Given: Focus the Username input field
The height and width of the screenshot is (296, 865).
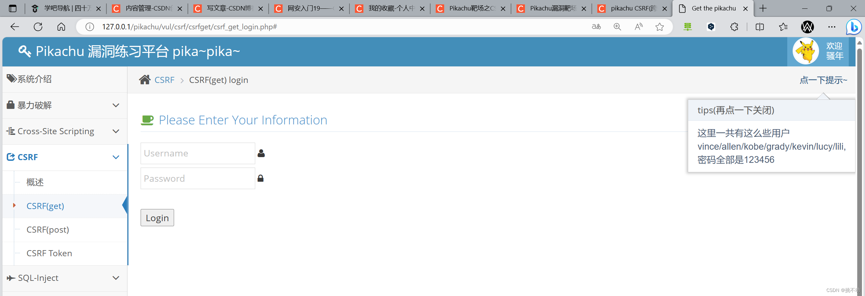Looking at the screenshot, I should [x=198, y=153].
